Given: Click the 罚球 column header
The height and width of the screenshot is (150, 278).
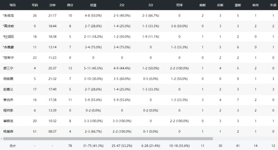Looking at the screenshot, I should (x=179, y=6).
